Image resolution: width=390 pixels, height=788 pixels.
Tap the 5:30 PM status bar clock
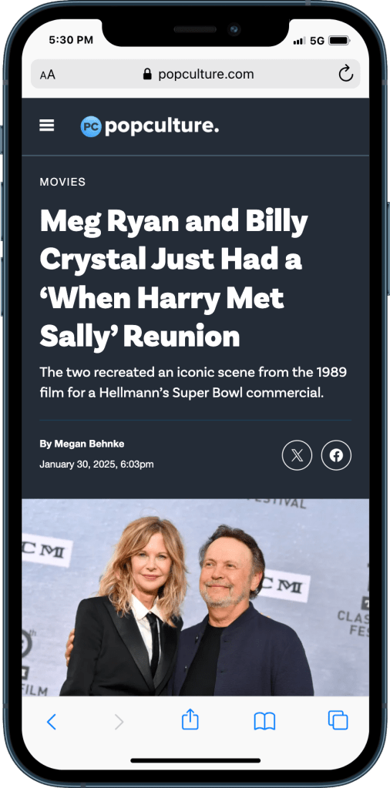click(x=71, y=40)
